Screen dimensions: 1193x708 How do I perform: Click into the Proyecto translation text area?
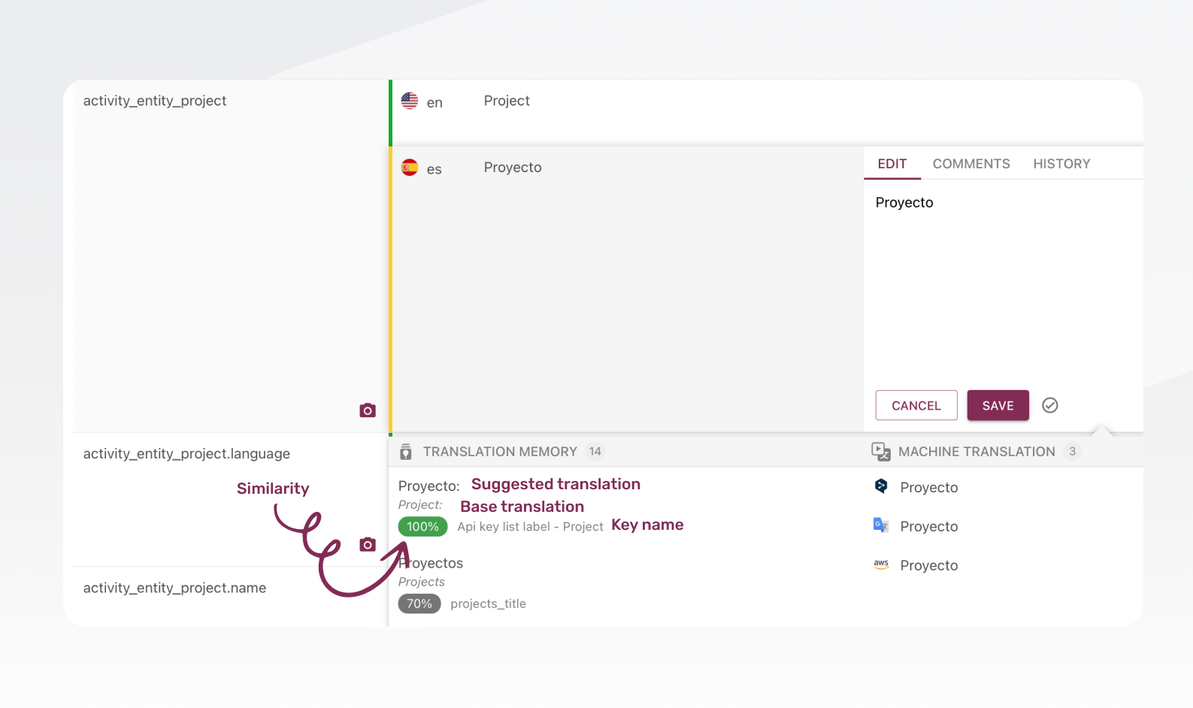(1000, 286)
